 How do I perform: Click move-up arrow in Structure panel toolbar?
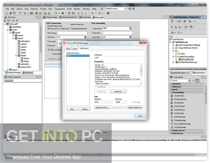[14, 21]
